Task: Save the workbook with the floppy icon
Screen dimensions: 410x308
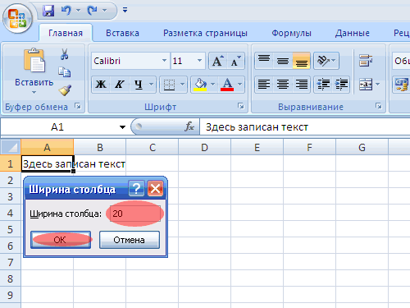Action: click(48, 11)
